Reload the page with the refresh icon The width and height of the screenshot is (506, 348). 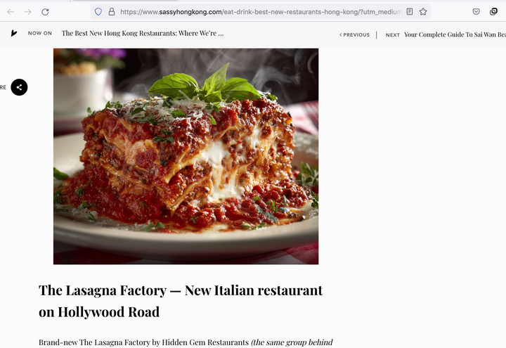[x=45, y=12]
